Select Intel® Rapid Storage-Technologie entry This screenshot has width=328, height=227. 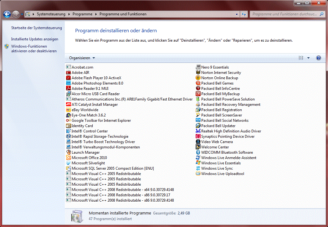click(97, 137)
